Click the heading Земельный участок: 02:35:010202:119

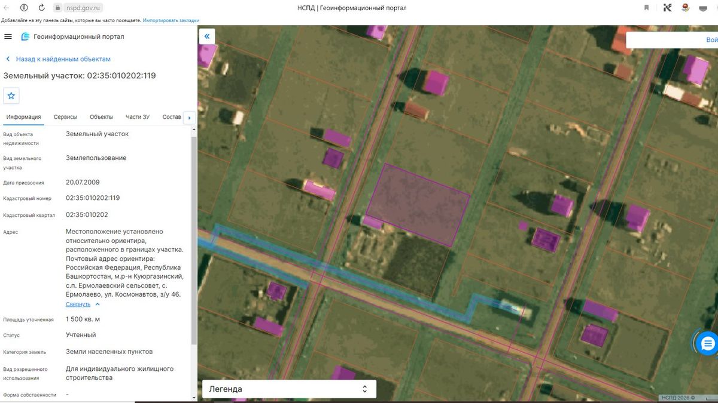click(80, 76)
